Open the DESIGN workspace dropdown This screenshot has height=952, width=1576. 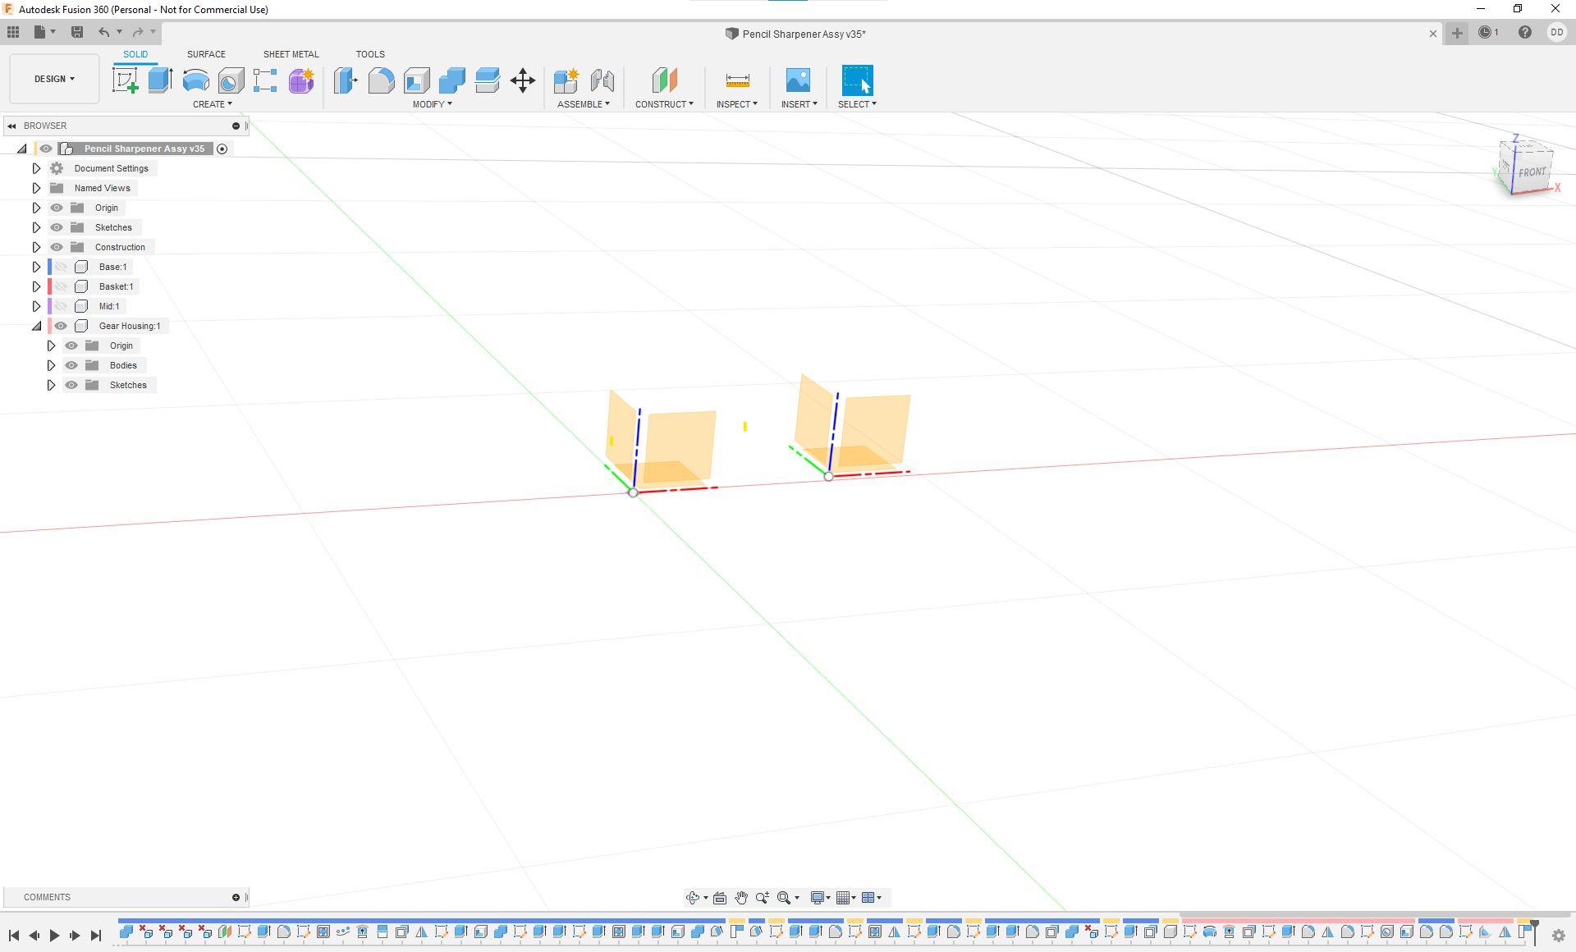pos(53,78)
